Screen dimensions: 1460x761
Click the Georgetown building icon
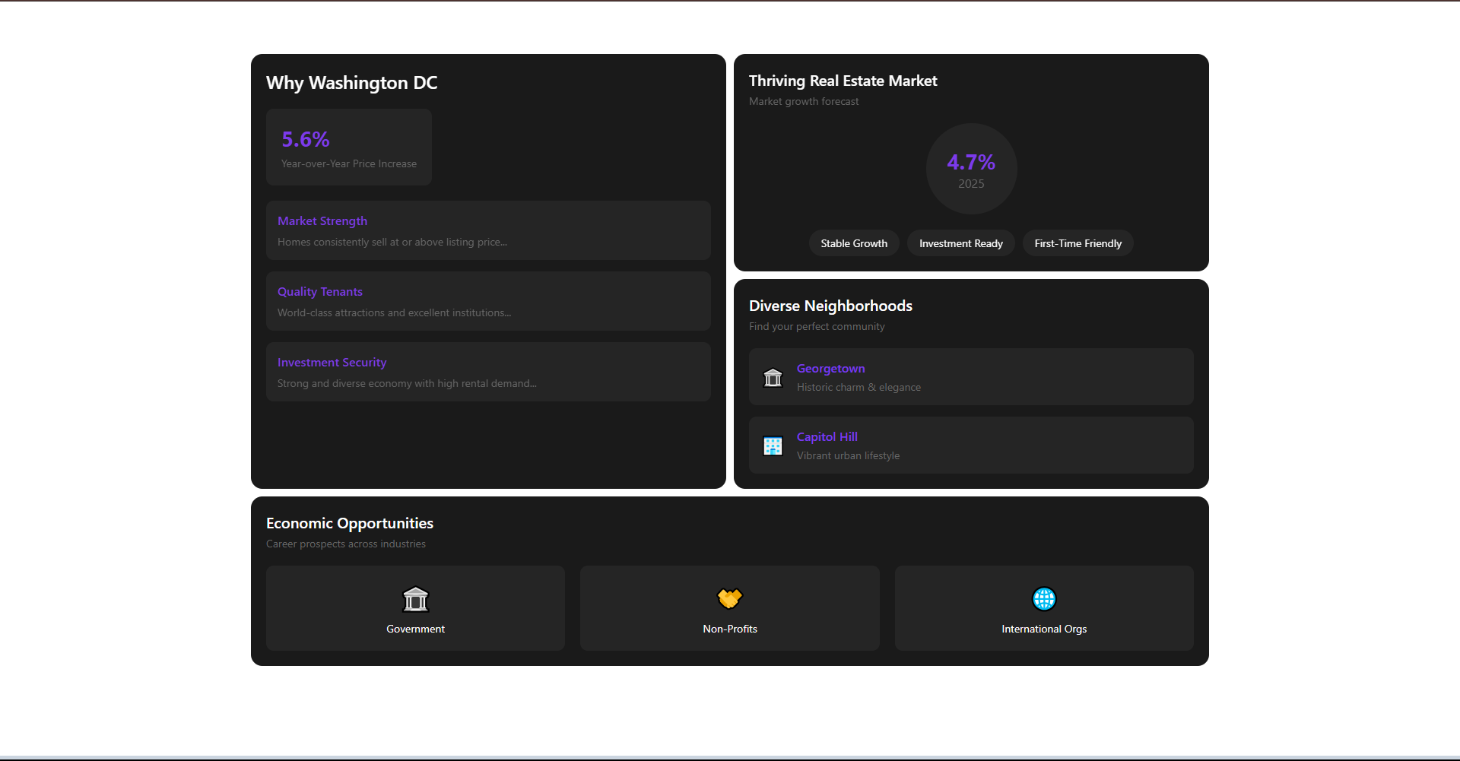773,377
